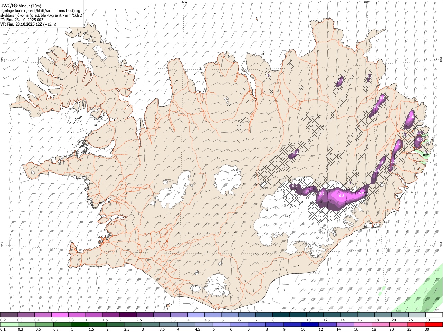Viewport: 443px width, 332px height.
Task: Click light grey upper swatch between 25 and 30
Action: coord(417,315)
